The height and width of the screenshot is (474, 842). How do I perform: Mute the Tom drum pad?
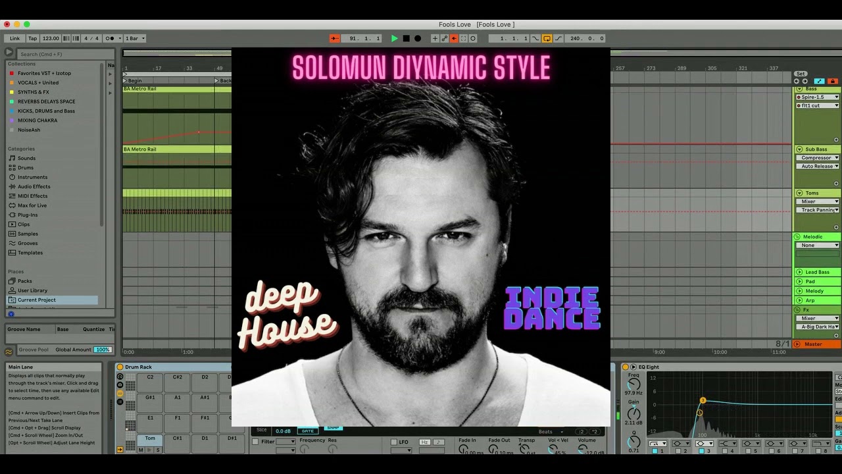tap(141, 450)
